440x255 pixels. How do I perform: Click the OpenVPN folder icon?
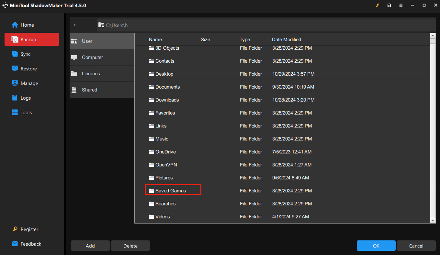pyautogui.click(x=151, y=165)
